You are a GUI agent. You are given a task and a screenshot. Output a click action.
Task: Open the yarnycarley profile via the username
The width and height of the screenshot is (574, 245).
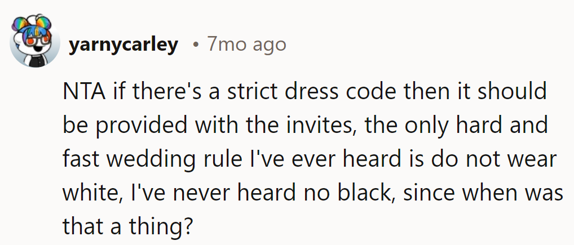coord(123,44)
